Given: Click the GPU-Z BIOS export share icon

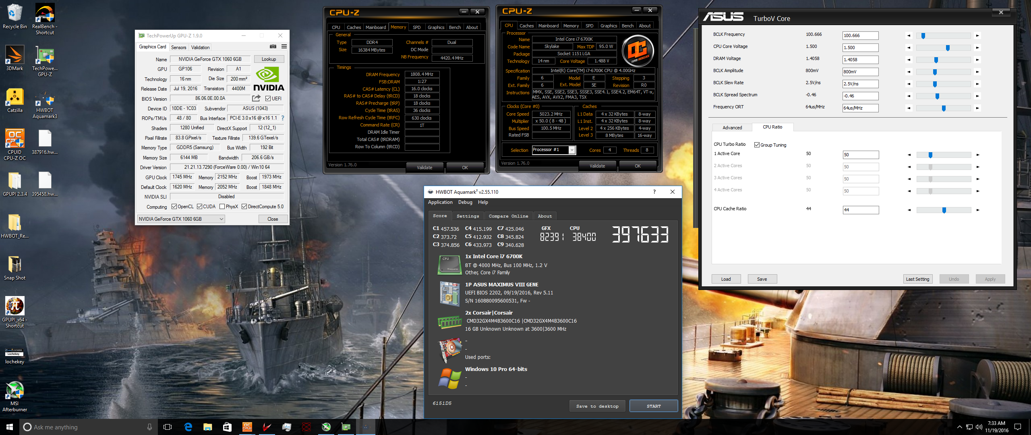Looking at the screenshot, I should pos(256,98).
